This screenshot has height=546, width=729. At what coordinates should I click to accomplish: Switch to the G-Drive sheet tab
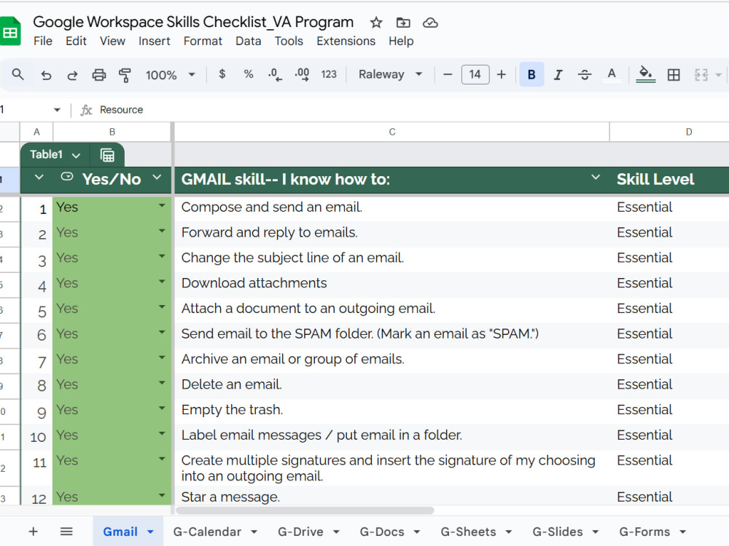point(300,531)
